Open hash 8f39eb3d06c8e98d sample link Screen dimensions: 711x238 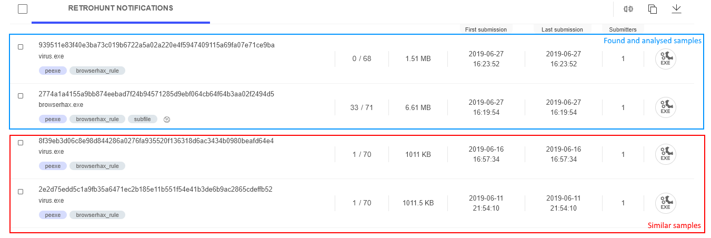156,141
